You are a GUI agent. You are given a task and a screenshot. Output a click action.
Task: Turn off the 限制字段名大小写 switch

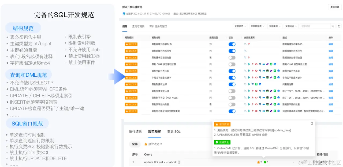coord(232,71)
